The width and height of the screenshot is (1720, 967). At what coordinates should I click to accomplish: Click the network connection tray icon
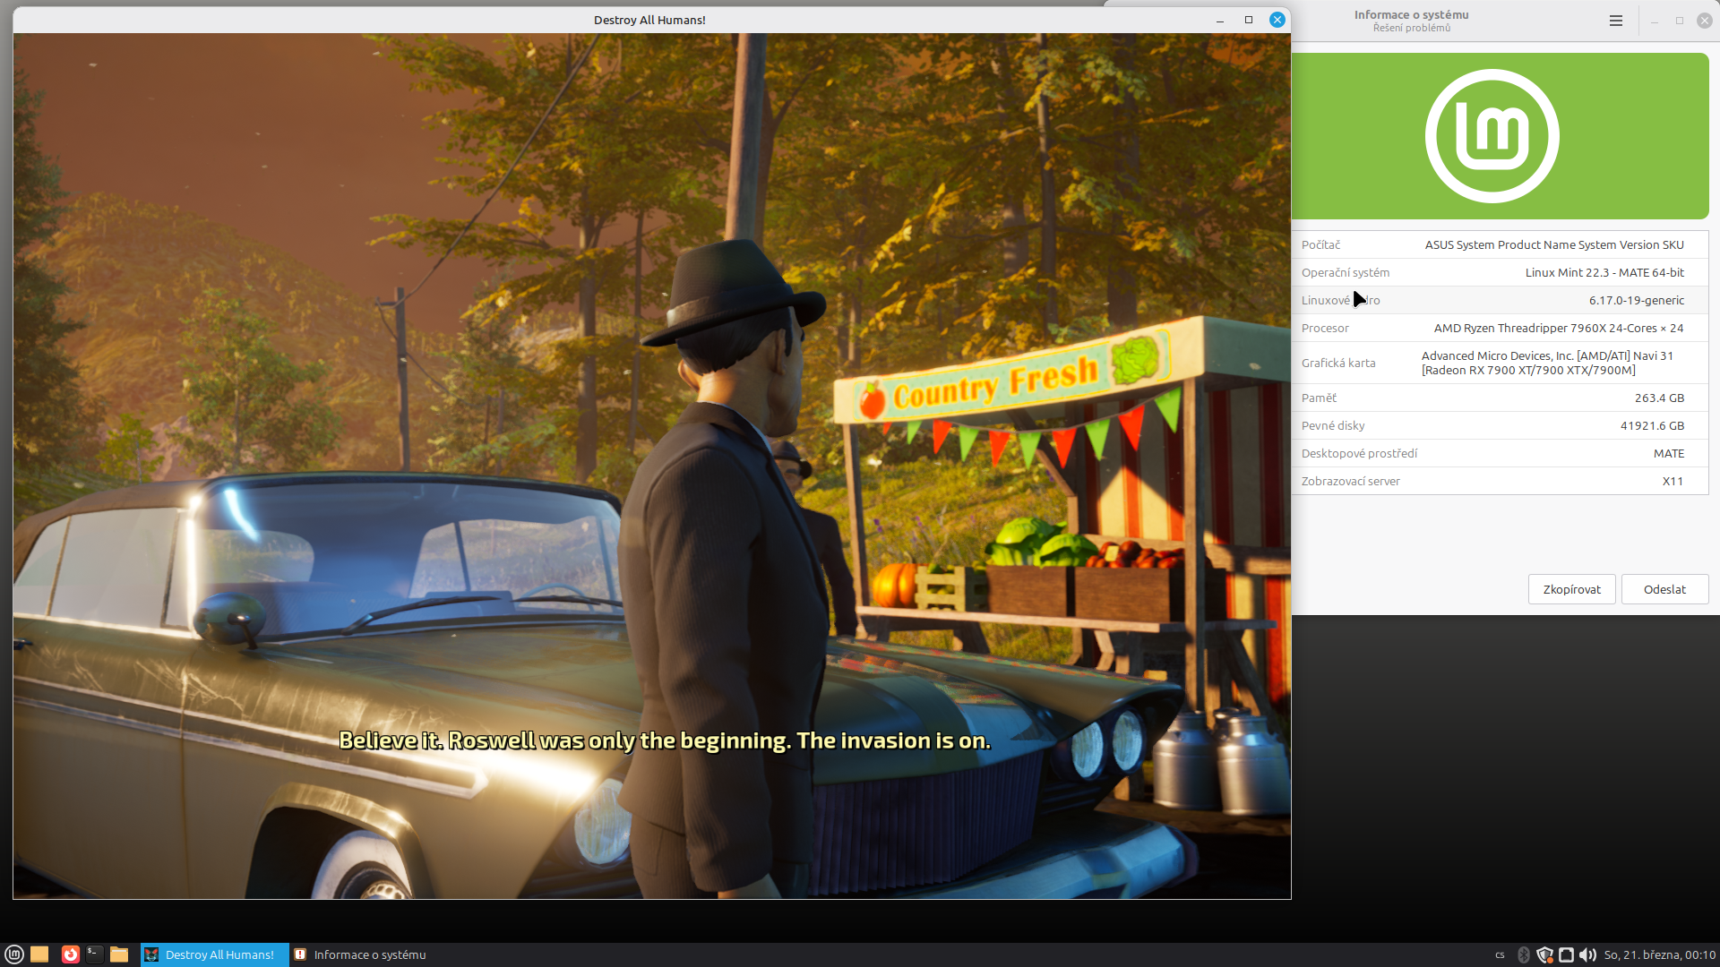pos(1566,954)
